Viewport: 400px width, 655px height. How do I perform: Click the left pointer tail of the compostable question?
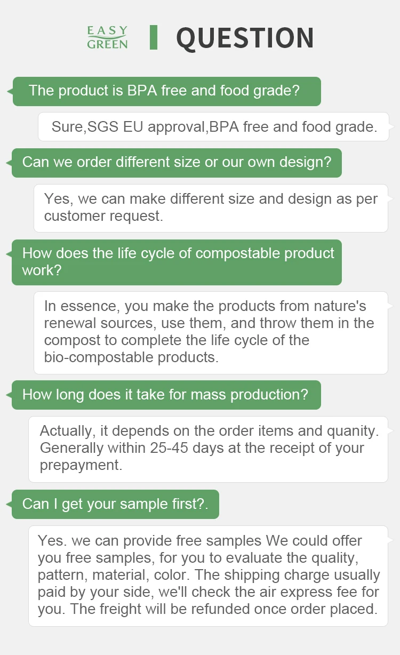(9, 254)
